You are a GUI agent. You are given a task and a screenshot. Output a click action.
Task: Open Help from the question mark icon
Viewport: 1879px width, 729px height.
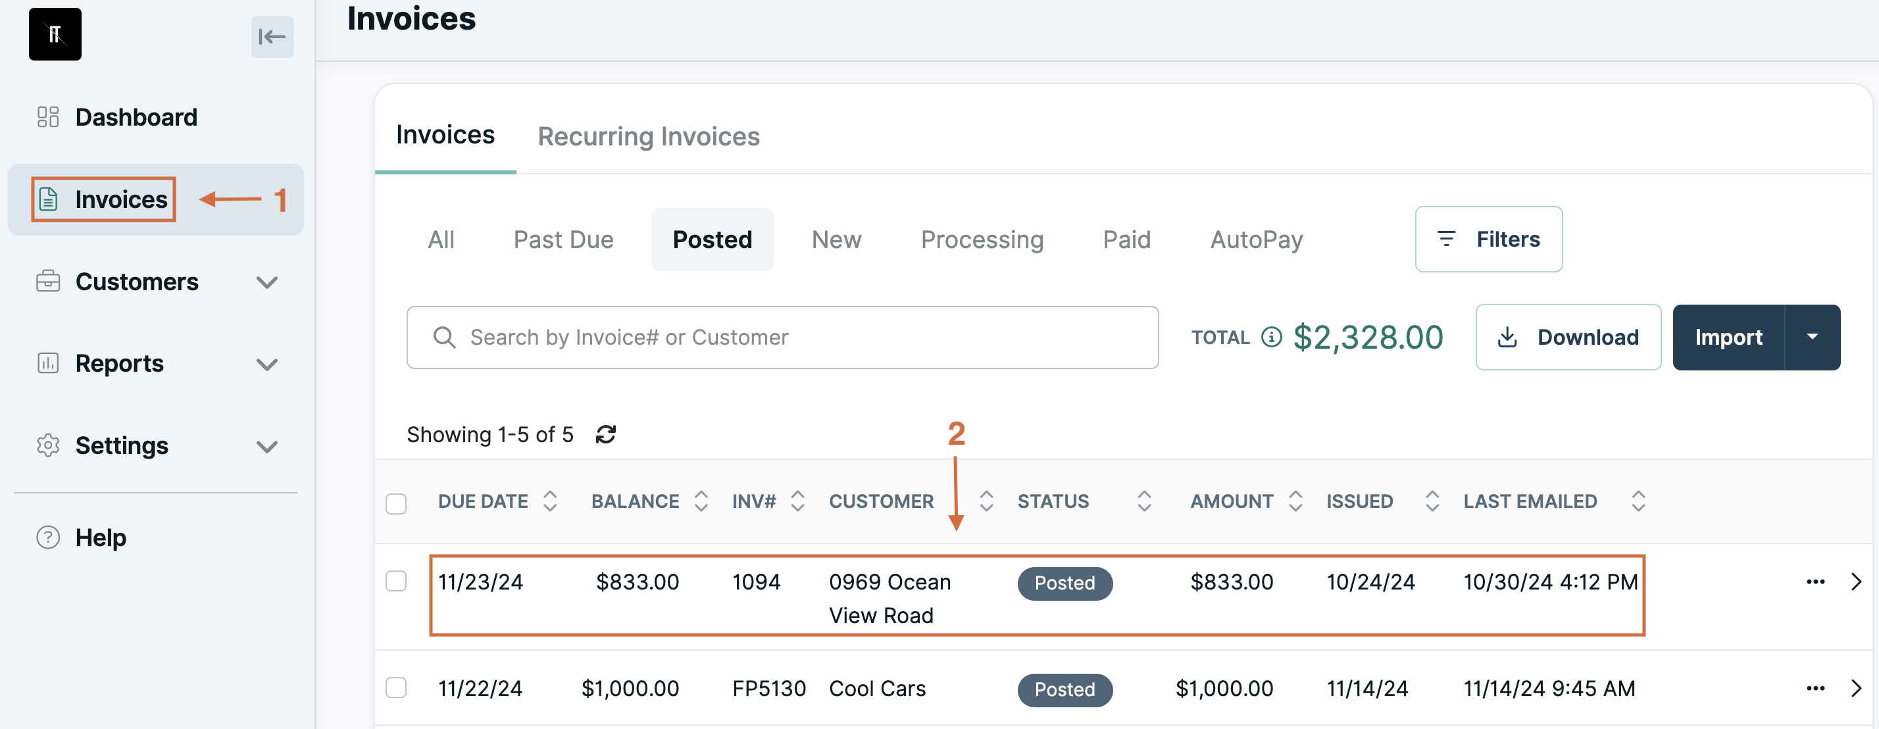[48, 538]
